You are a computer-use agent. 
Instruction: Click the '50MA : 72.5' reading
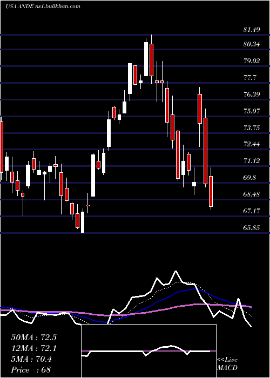coord(33,337)
